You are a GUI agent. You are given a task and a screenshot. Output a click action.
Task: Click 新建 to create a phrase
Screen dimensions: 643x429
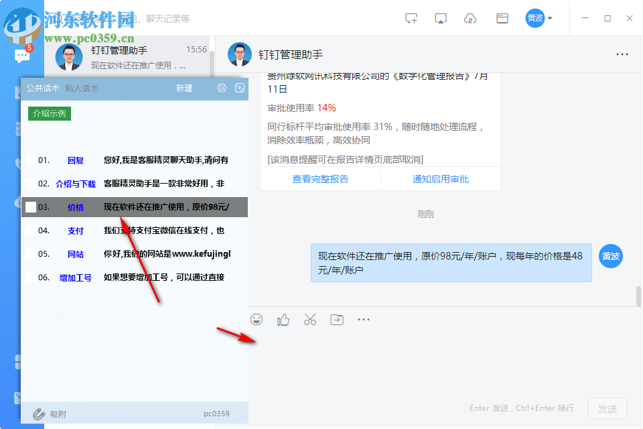click(x=184, y=88)
